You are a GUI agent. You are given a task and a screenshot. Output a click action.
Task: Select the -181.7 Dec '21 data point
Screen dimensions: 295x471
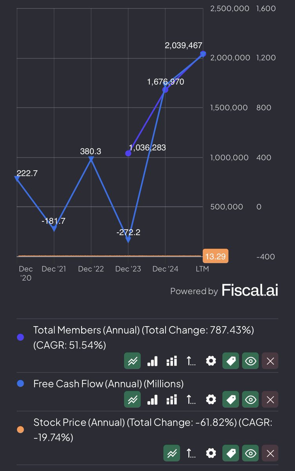click(54, 228)
